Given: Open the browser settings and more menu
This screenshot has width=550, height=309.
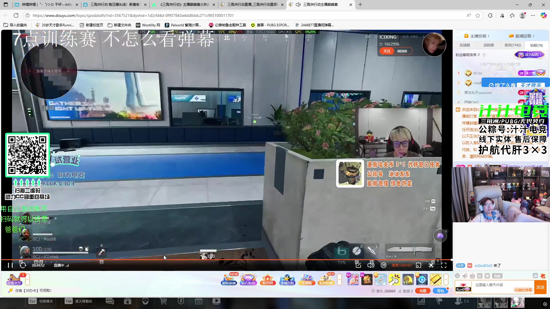Looking at the screenshot, I should coord(533,15).
